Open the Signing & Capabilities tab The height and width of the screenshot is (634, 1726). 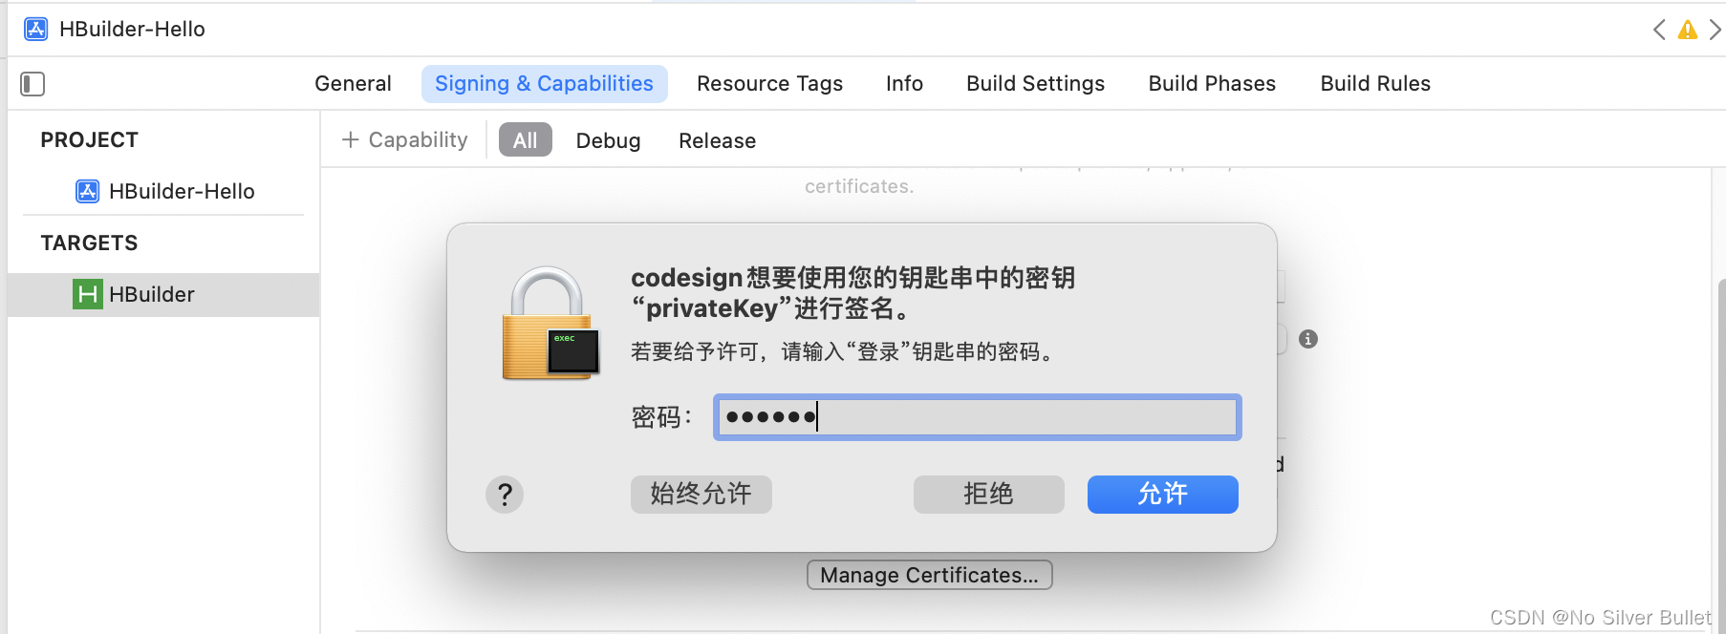pyautogui.click(x=544, y=84)
